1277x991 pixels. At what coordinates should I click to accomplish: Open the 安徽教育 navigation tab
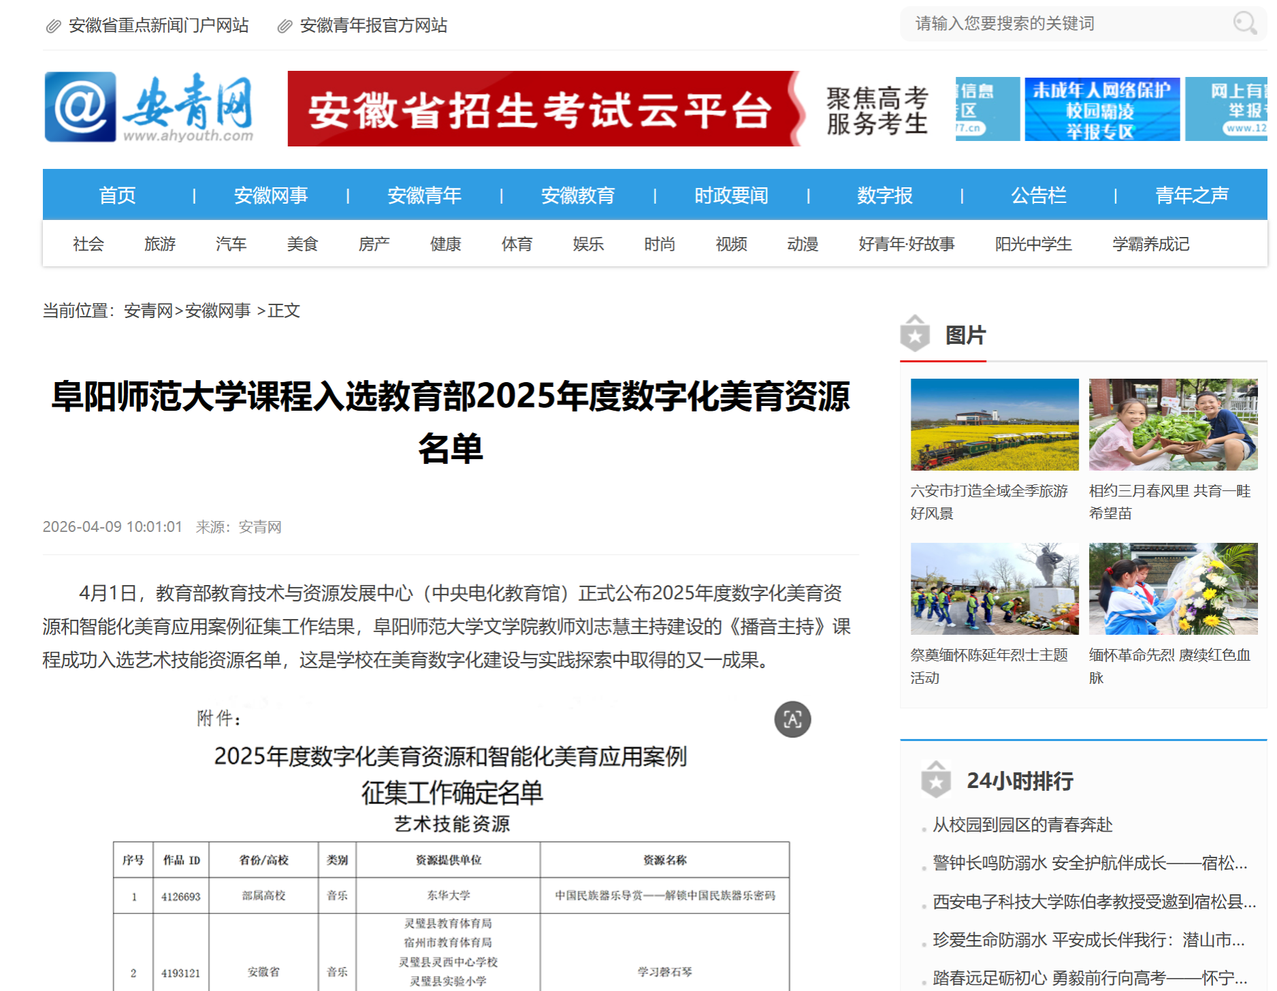577,195
